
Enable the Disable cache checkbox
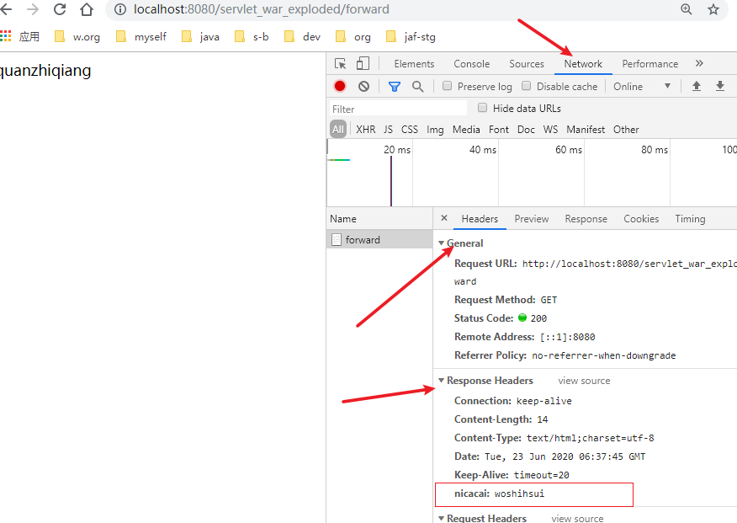[x=527, y=86]
